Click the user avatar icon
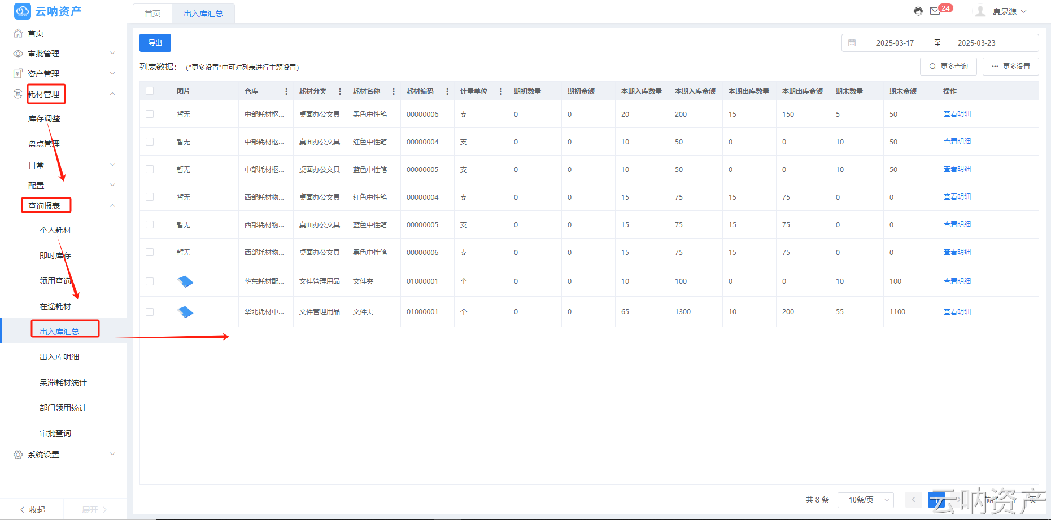The height and width of the screenshot is (520, 1051). tap(981, 11)
